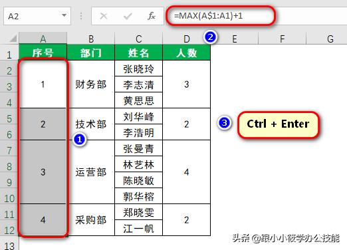Click the formula bar with MAX formula
347x250 pixels.
pos(256,16)
